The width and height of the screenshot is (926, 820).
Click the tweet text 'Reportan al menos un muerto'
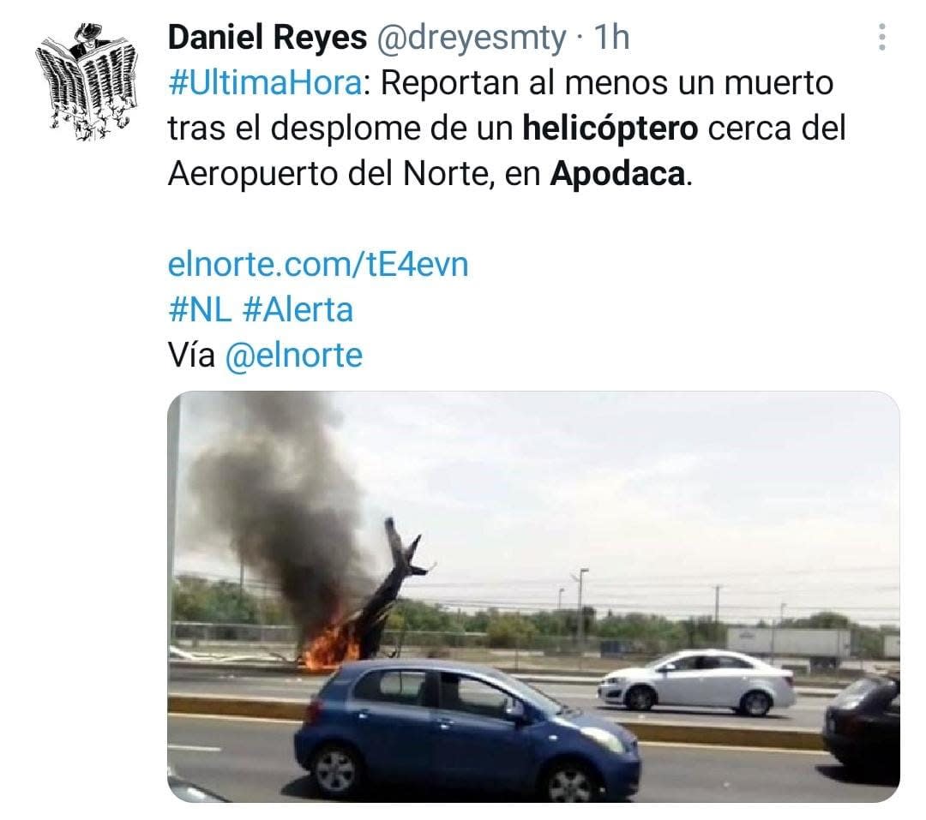coord(606,82)
